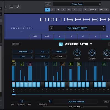Open the SYSTEM page button
110x110 pixels.
pyautogui.click(x=104, y=10)
